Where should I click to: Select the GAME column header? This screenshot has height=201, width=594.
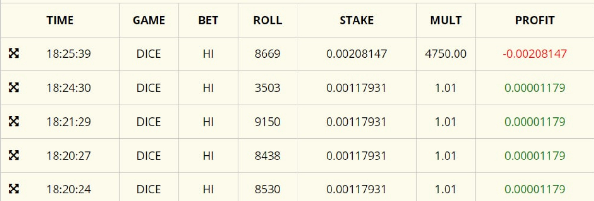[148, 21]
